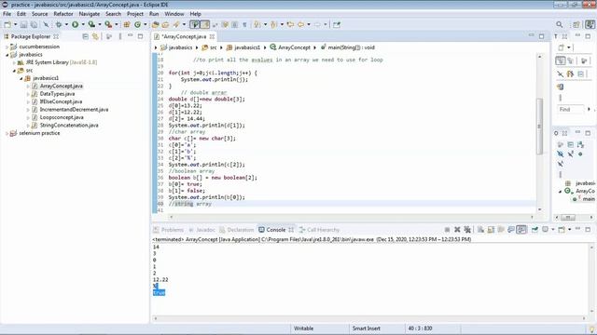
Task: Click Terminate icon in Console toolbar
Action: click(447, 230)
